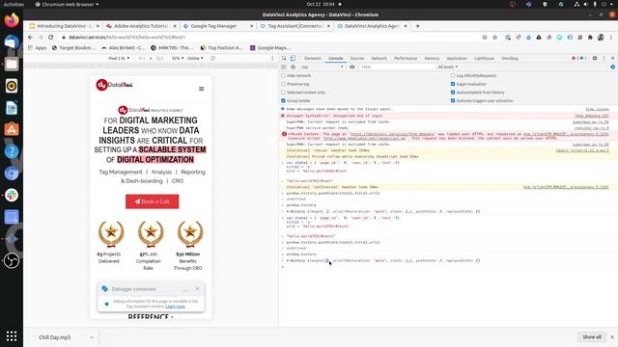Click the Book a Call button
618x347 pixels.
point(153,201)
